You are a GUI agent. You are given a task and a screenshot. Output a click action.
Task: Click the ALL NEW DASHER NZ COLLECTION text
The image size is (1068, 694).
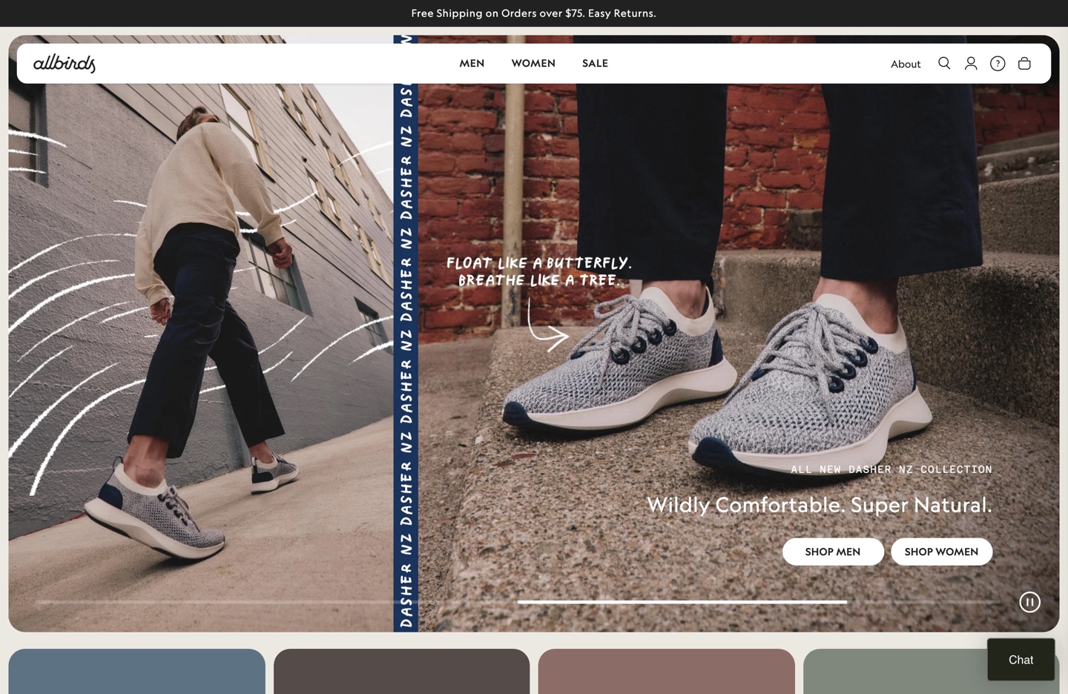[891, 469]
